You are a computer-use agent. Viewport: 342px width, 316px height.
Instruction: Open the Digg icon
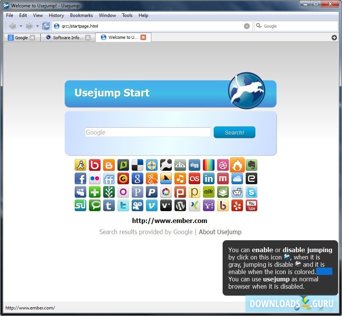[194, 165]
